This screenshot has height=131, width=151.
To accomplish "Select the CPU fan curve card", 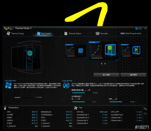I will pyautogui.click(x=103, y=51).
